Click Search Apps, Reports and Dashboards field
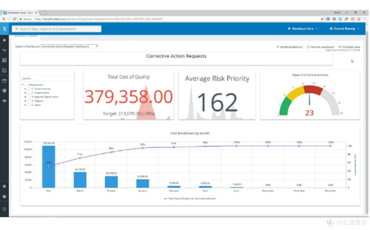The width and height of the screenshot is (370, 230). [x=57, y=29]
